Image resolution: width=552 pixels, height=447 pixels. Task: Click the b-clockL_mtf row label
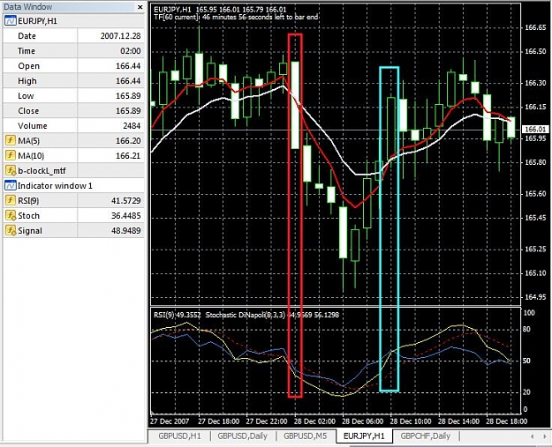click(42, 171)
